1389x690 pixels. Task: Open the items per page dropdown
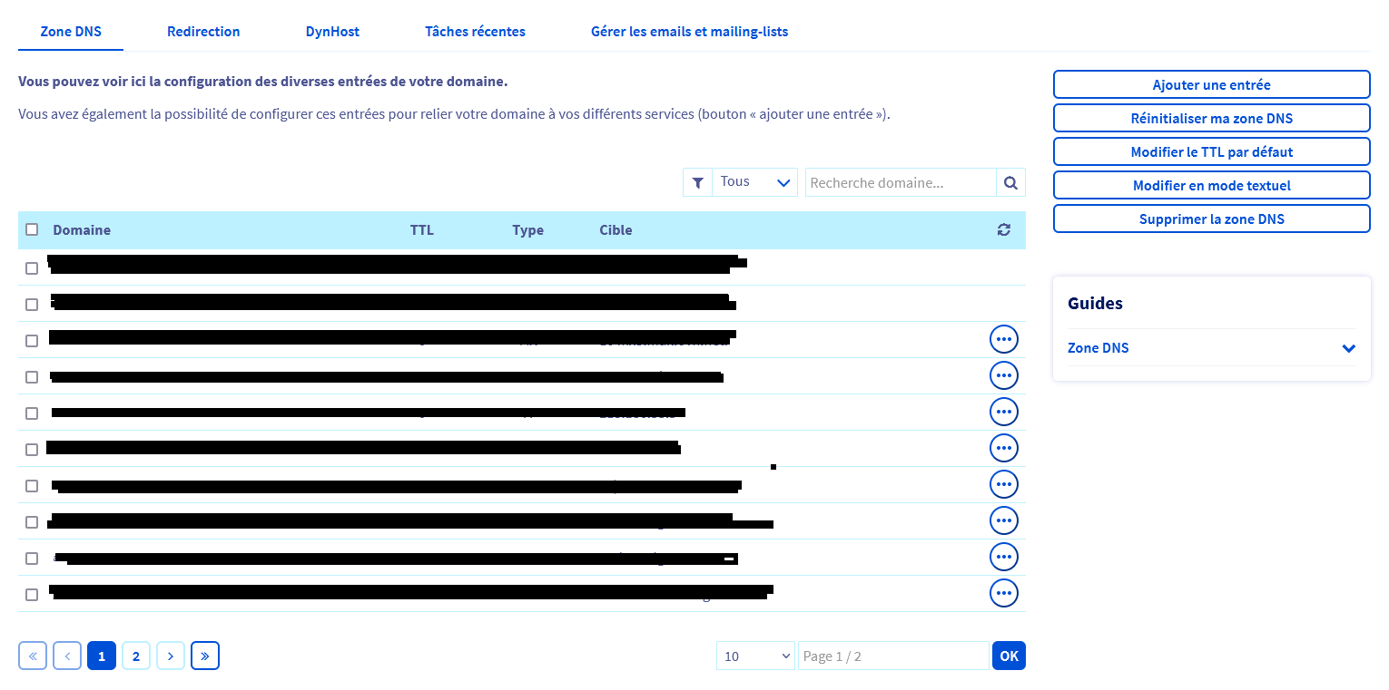point(754,656)
